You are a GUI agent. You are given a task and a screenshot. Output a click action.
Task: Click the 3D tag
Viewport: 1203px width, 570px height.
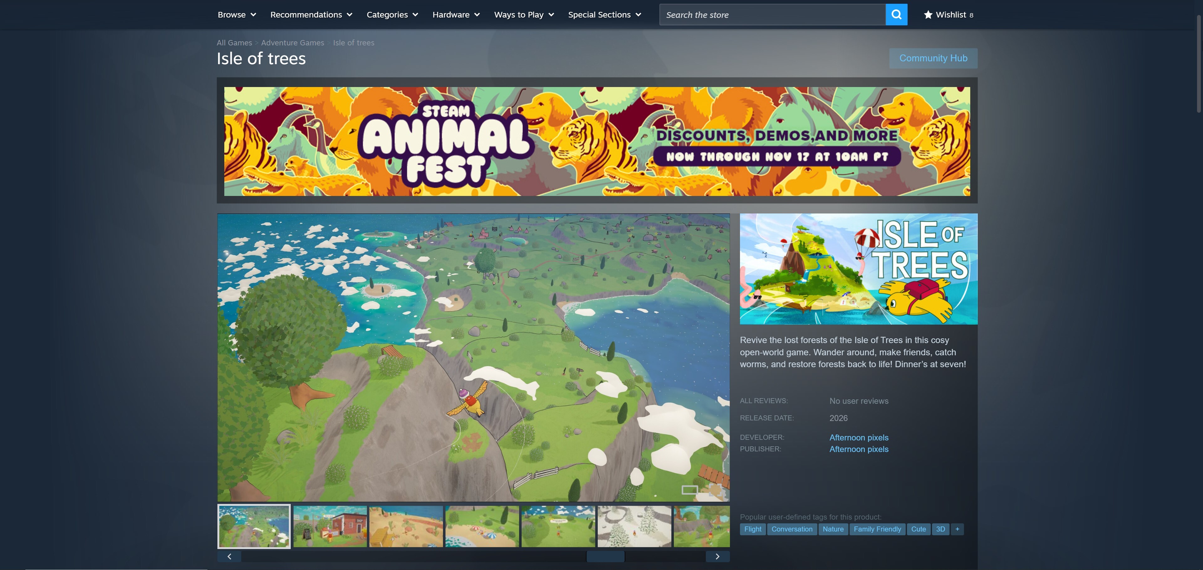940,529
